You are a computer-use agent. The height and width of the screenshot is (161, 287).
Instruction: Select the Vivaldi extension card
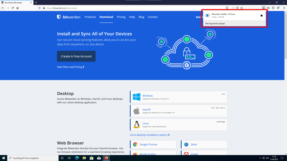[204, 153]
